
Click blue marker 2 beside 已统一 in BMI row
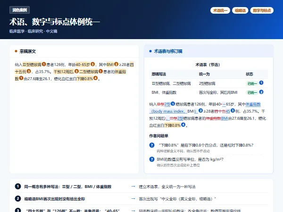tap(261, 92)
